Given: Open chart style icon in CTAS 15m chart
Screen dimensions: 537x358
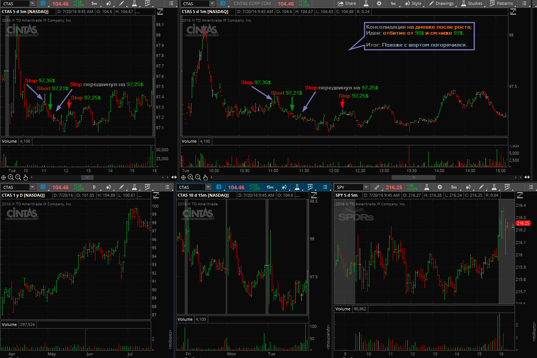Looking at the screenshot, I should tap(284, 187).
